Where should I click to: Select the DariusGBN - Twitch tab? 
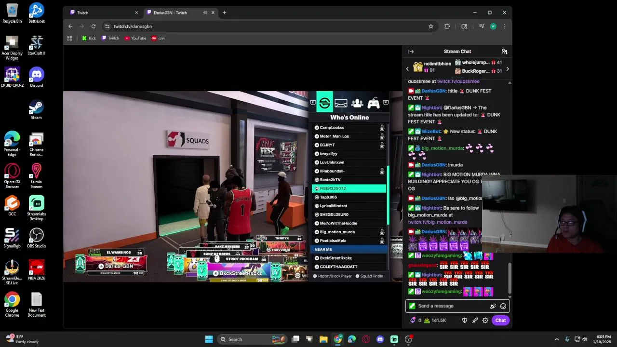point(180,13)
